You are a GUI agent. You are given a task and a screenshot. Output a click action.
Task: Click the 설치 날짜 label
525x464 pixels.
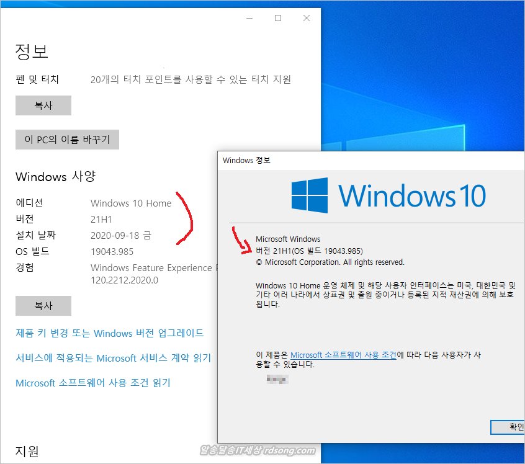[x=35, y=235]
